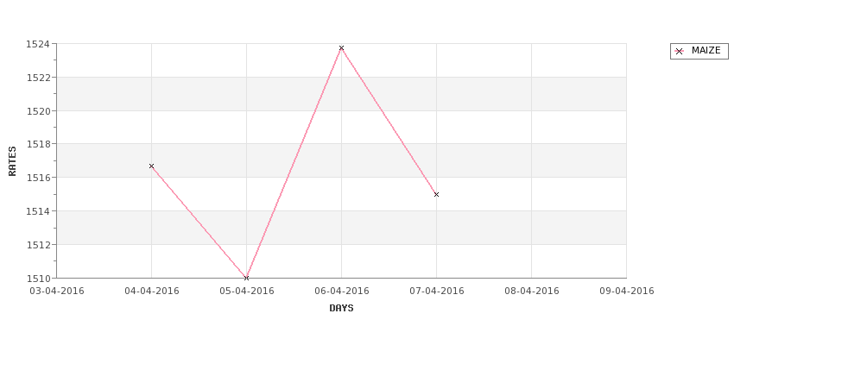The width and height of the screenshot is (842, 370).
Task: Click the 1512 y-axis tick label
Action: [x=39, y=245]
